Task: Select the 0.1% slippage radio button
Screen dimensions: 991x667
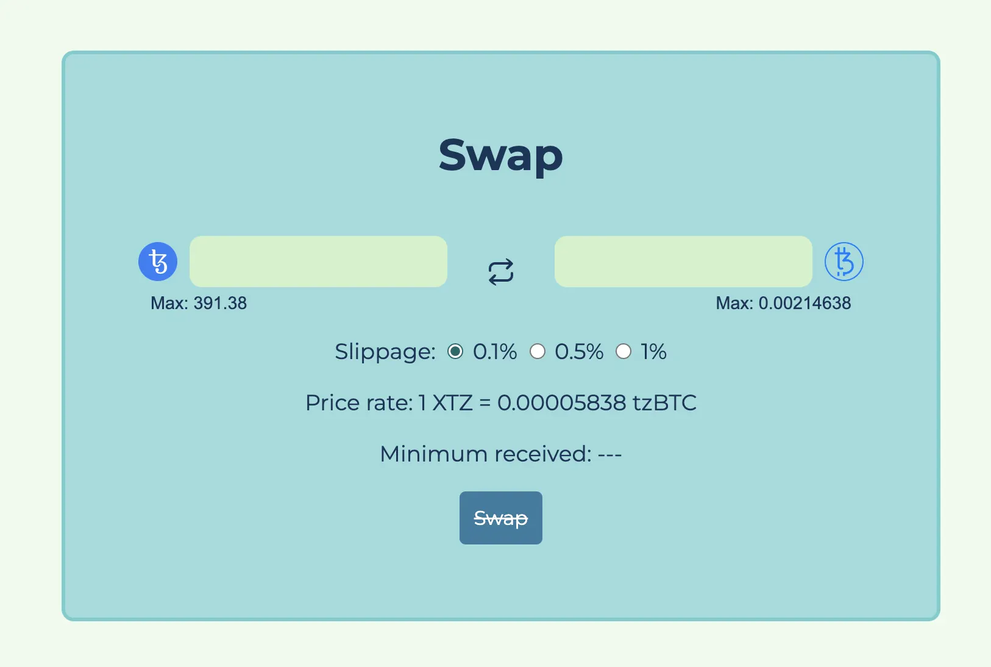Action: (455, 352)
